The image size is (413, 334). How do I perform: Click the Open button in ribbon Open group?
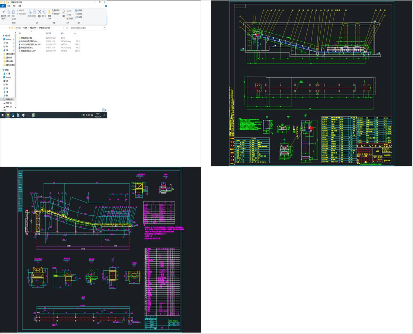pyautogui.click(x=70, y=11)
